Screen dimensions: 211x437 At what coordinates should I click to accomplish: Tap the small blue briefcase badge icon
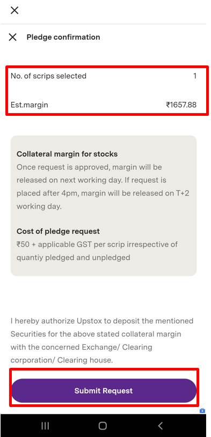202,411
